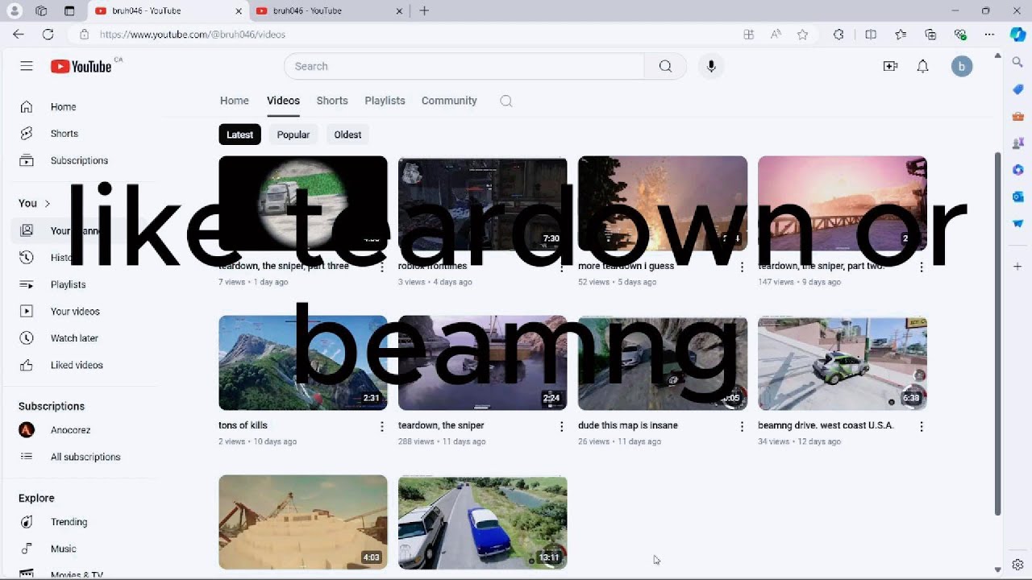Open options for "beamng drive. west coast U.S.A."
The width and height of the screenshot is (1032, 580).
(x=922, y=426)
